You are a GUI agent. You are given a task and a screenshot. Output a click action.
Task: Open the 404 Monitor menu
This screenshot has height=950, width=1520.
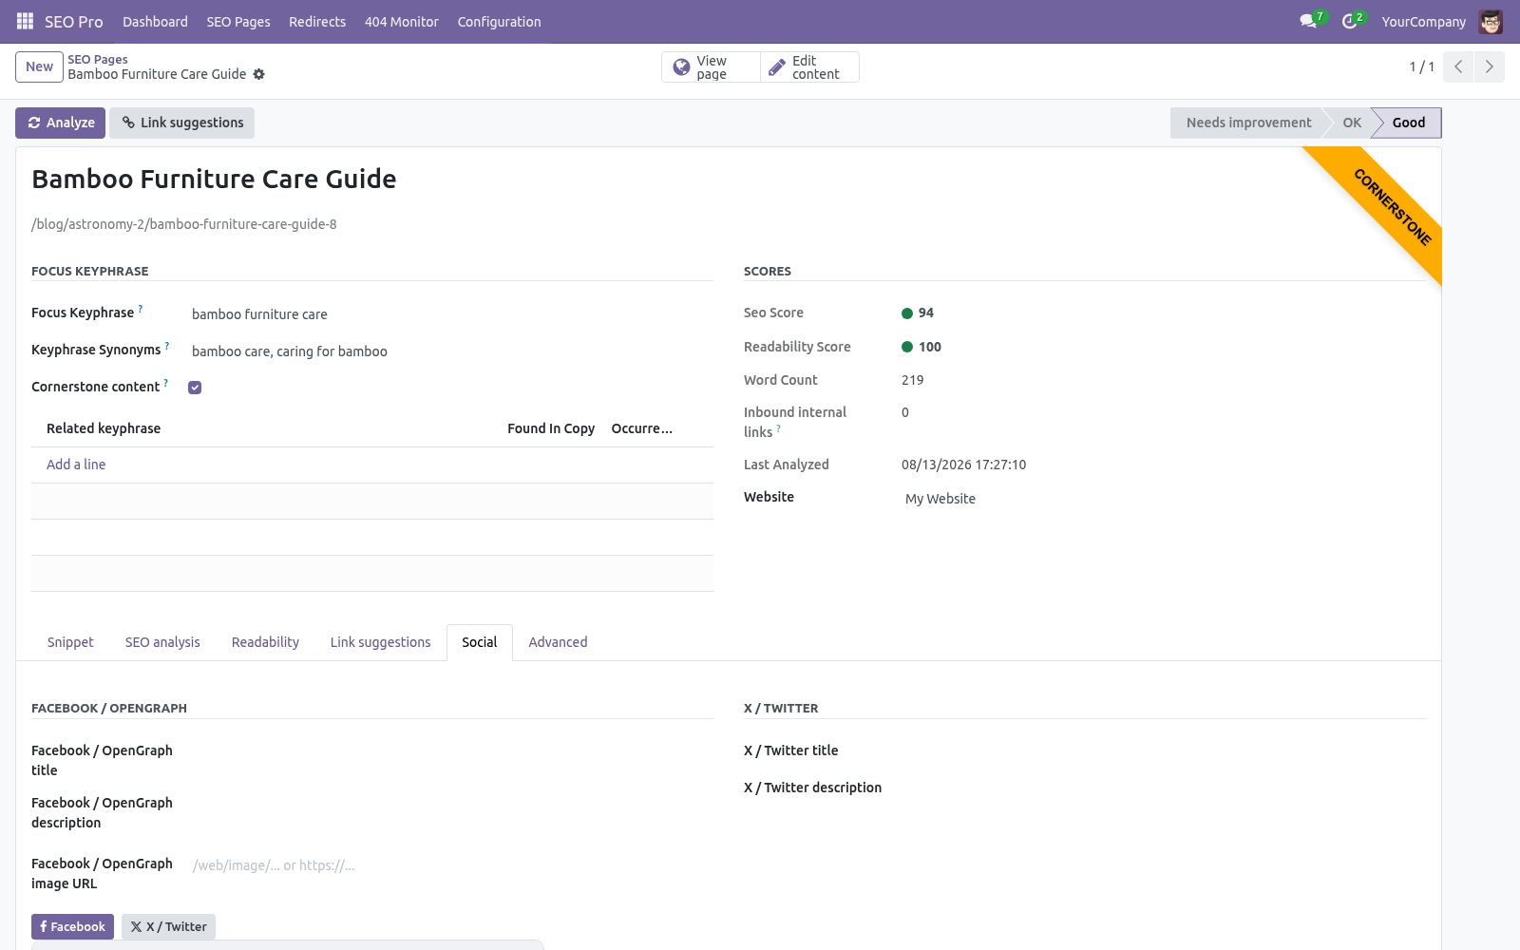pyautogui.click(x=402, y=22)
